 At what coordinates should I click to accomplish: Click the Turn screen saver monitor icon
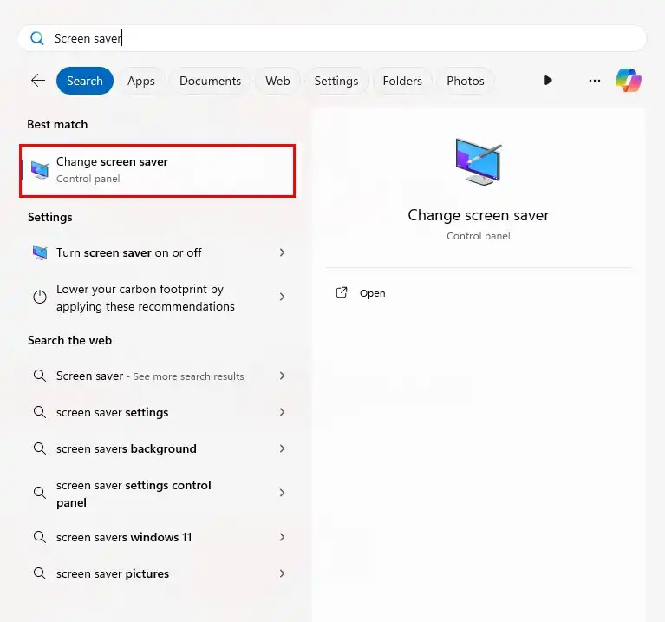click(40, 252)
